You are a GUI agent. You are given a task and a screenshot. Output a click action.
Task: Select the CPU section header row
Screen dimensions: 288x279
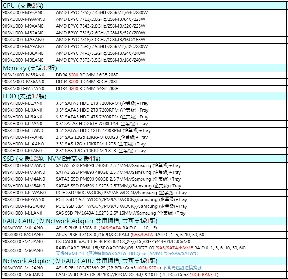tap(144, 6)
